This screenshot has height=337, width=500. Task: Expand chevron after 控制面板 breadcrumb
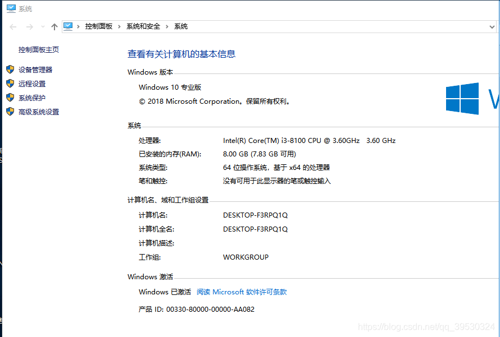click(x=119, y=26)
